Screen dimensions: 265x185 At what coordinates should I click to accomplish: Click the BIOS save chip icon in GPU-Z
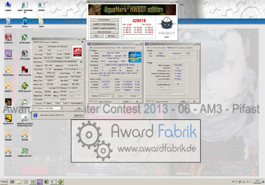81,62
